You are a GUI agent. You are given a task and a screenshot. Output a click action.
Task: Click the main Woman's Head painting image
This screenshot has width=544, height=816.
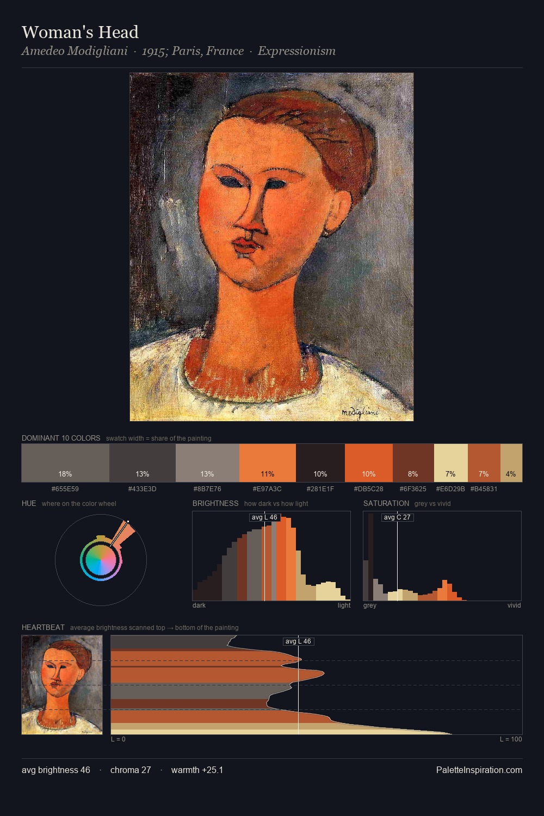(271, 247)
